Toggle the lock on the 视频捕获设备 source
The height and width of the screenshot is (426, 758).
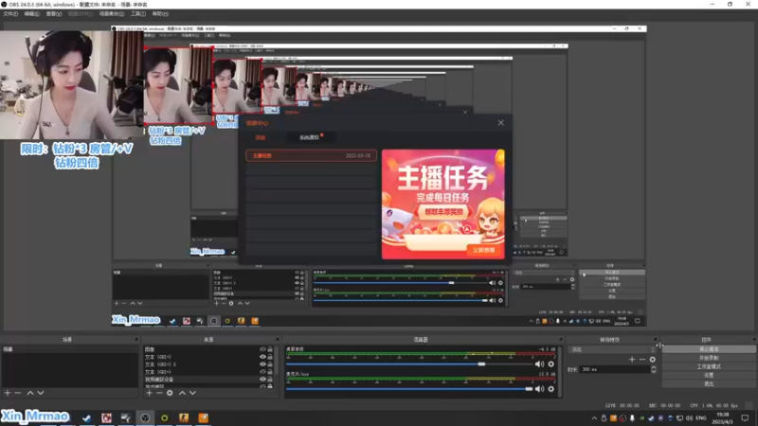point(270,380)
